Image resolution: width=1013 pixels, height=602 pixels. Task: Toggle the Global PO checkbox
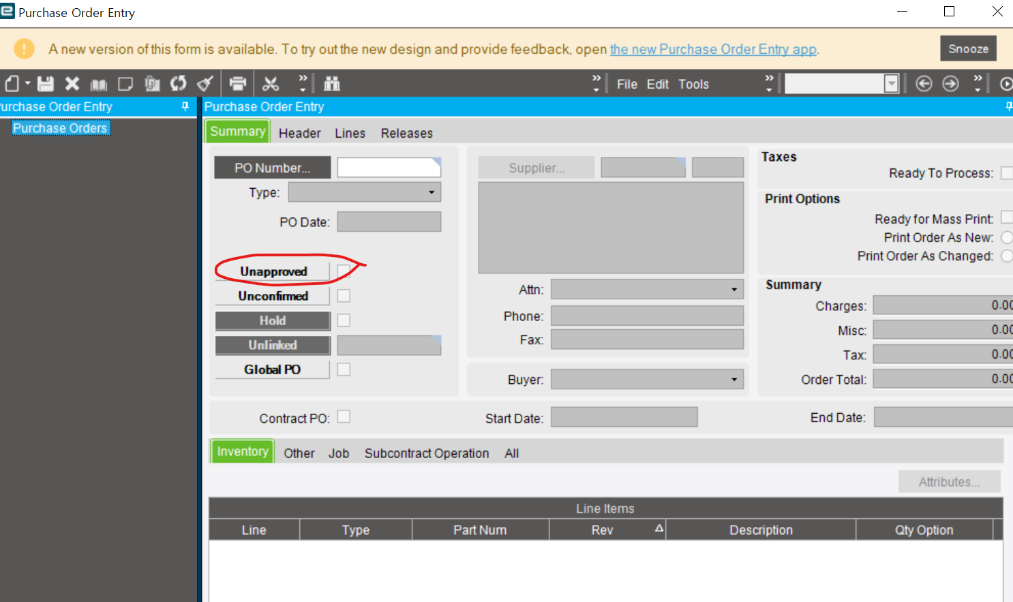[344, 370]
